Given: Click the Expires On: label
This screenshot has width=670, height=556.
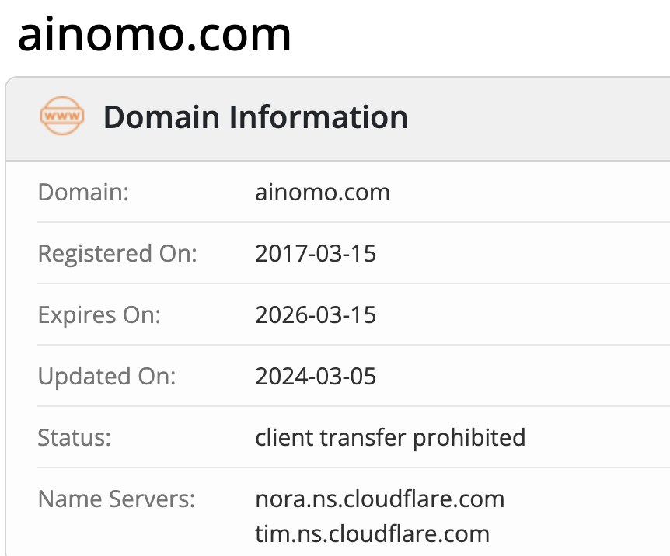Looking at the screenshot, I should tap(99, 315).
